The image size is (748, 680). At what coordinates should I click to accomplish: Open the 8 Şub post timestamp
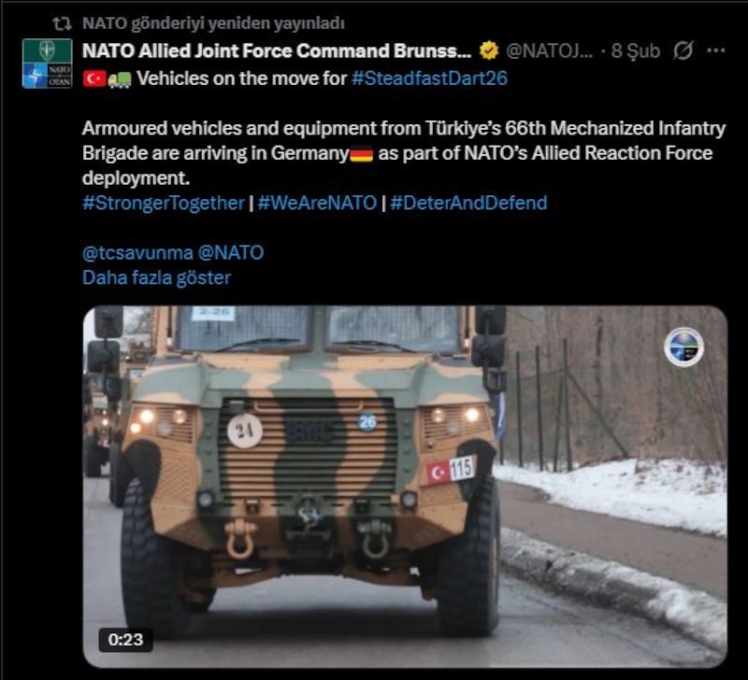point(636,51)
